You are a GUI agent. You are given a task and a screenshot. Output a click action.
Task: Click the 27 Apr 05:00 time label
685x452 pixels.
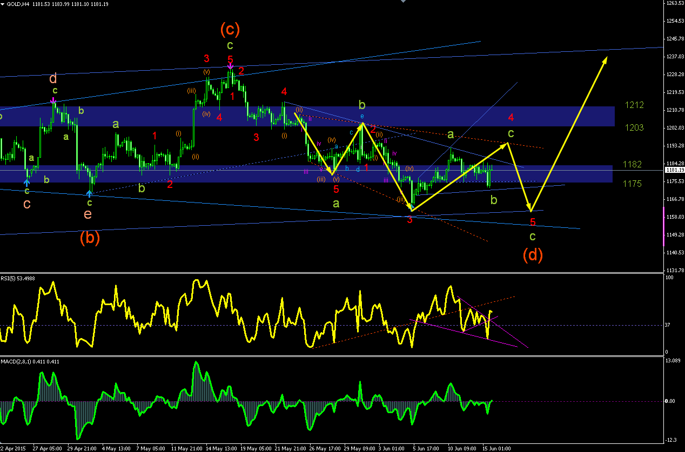[x=48, y=448]
